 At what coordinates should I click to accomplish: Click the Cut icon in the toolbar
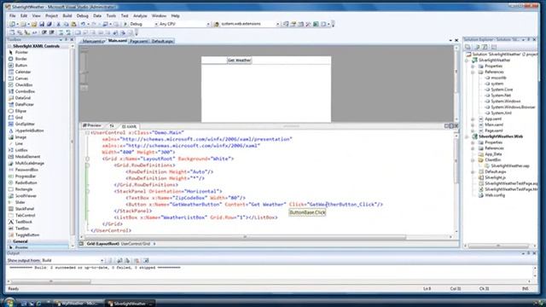point(59,24)
